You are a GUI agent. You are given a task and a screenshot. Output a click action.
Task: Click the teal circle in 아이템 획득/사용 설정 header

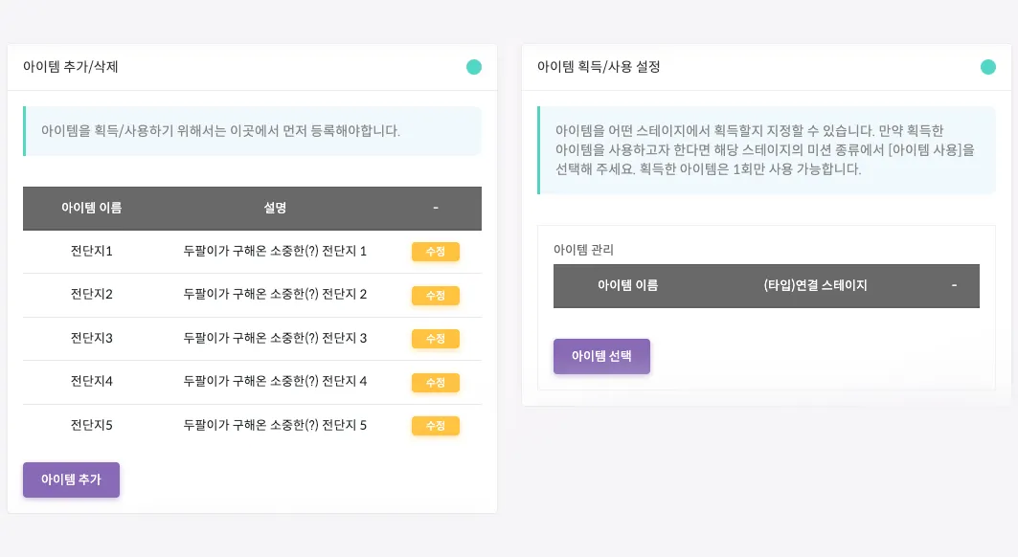click(988, 67)
